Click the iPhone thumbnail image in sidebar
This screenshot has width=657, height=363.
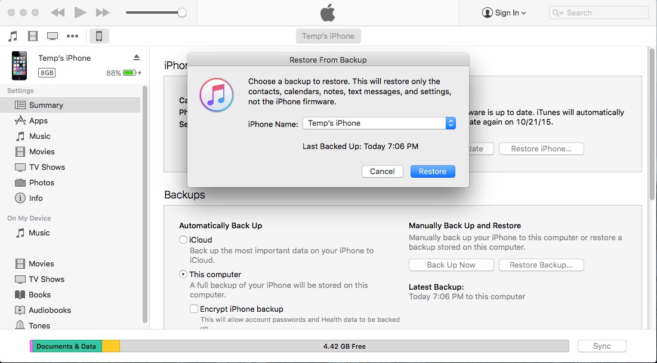(19, 66)
